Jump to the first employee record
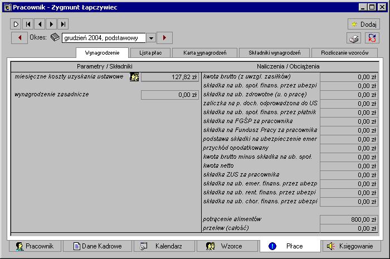This screenshot has width=390, height=259. (x=28, y=24)
